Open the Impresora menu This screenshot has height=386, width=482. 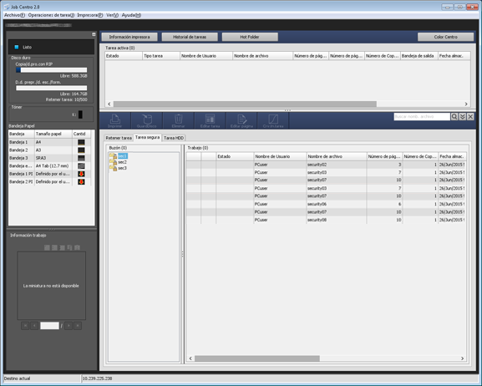coord(90,15)
